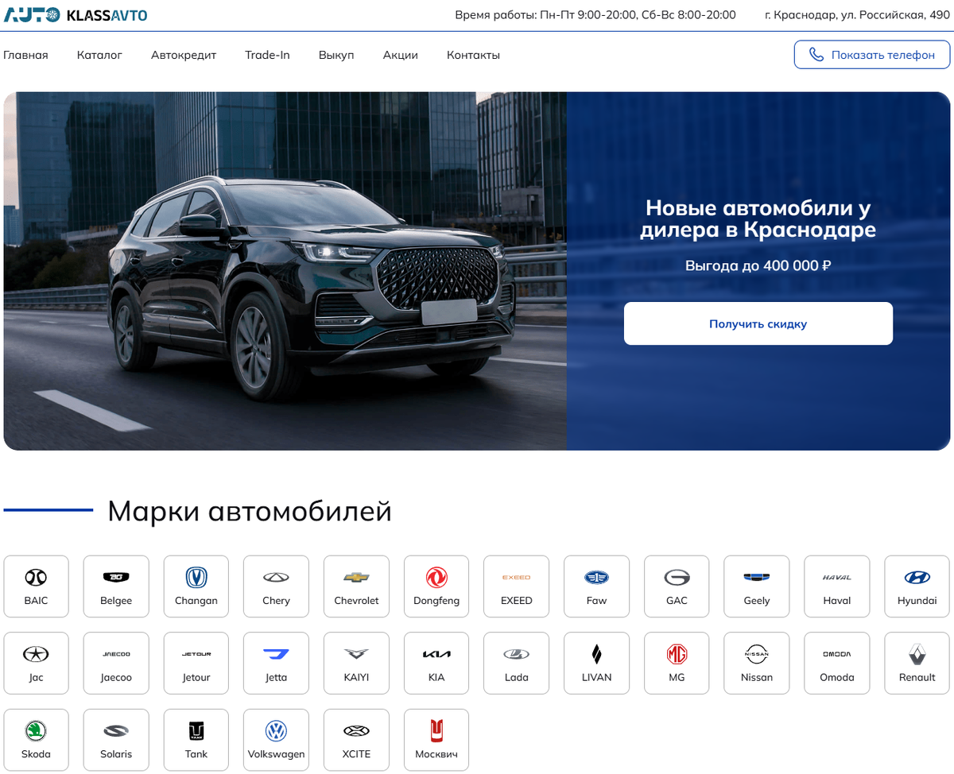This screenshot has width=954, height=774.
Task: Choose the KAIYI brand tile
Action: pos(356,664)
